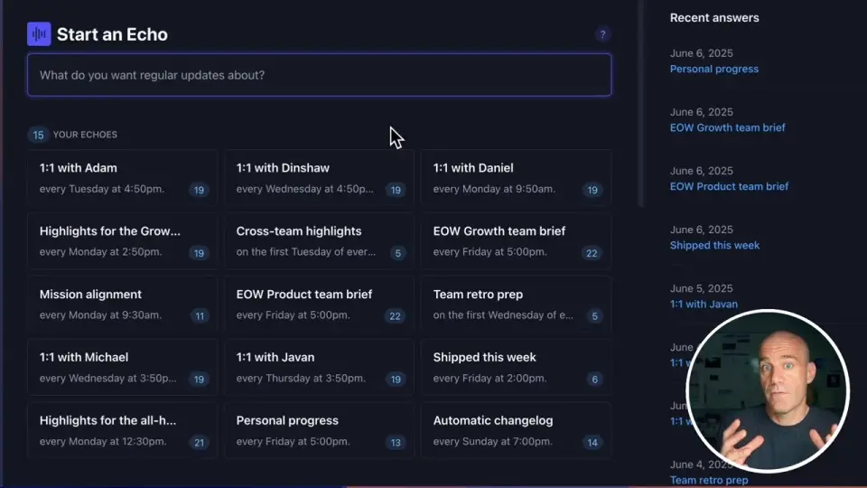Open the EOW Product team brief recent answer
The width and height of the screenshot is (867, 488).
tap(730, 186)
